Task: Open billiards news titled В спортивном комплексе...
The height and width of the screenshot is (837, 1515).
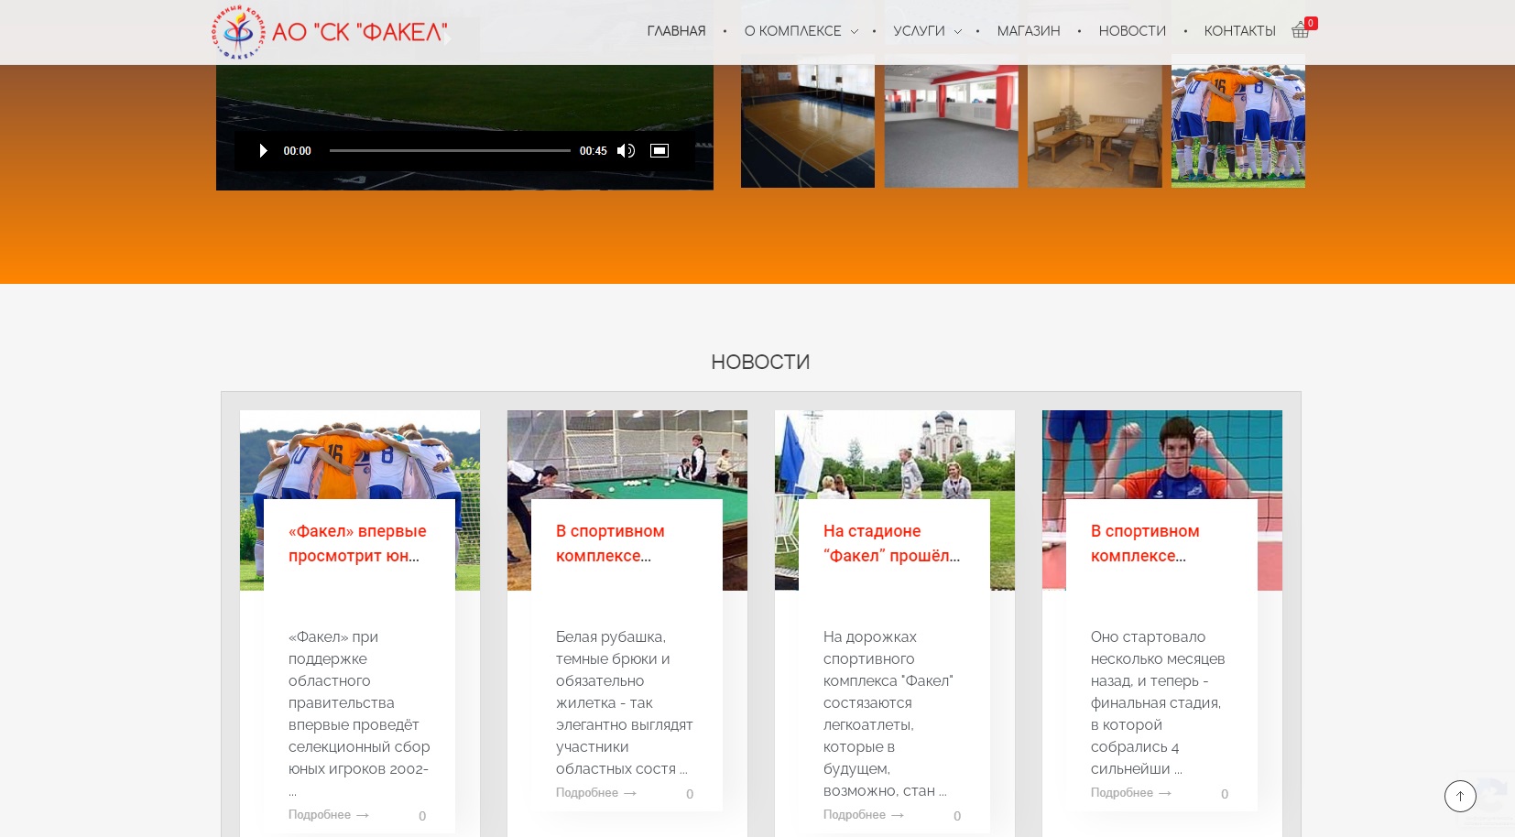Action: tap(610, 543)
